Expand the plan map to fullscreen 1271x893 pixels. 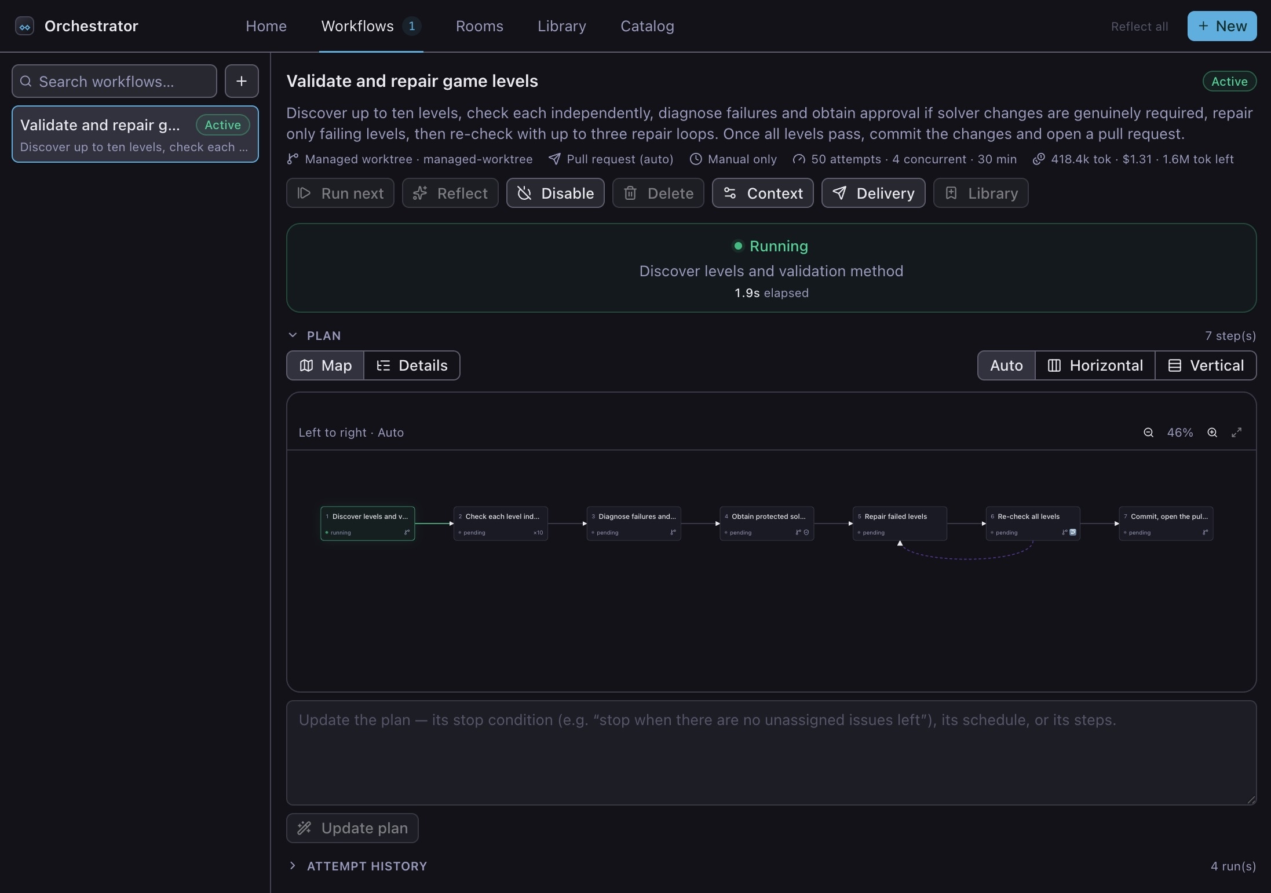1236,433
